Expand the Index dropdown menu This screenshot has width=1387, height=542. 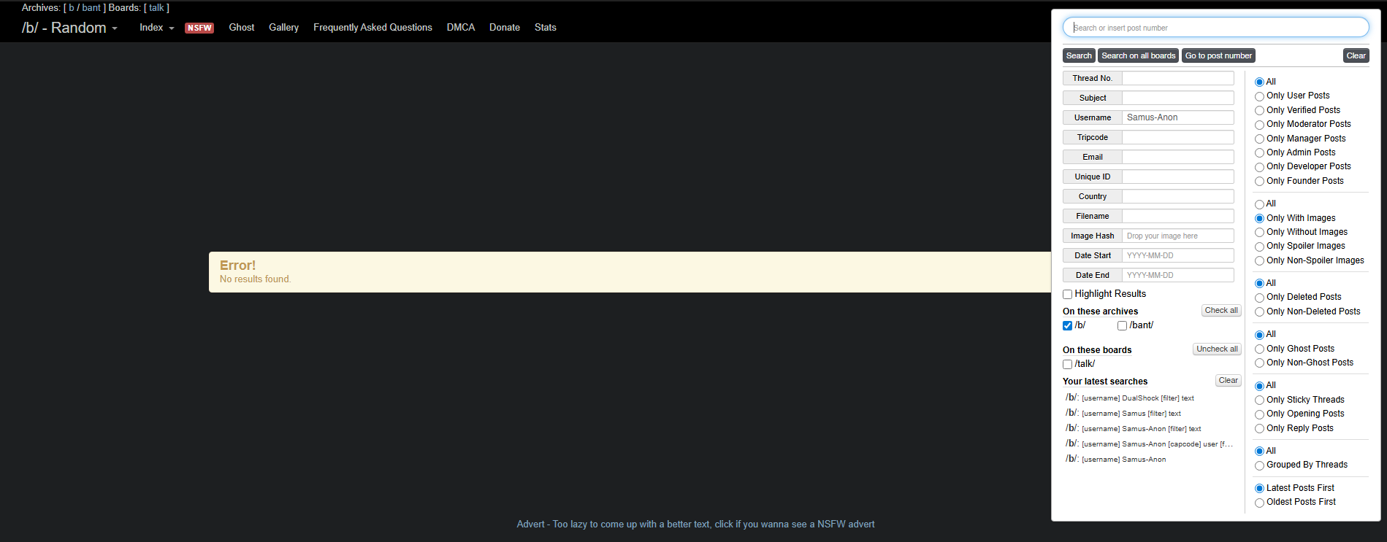(x=157, y=28)
